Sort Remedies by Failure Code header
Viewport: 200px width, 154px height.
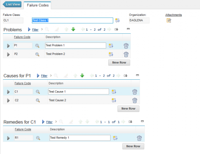(x=23, y=129)
